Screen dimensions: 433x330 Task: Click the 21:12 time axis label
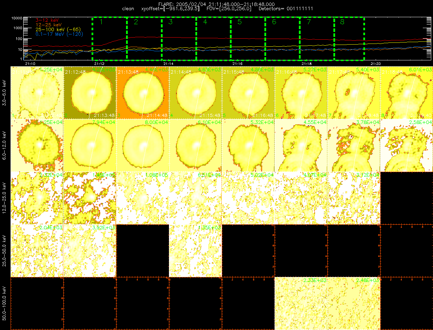tap(100, 64)
